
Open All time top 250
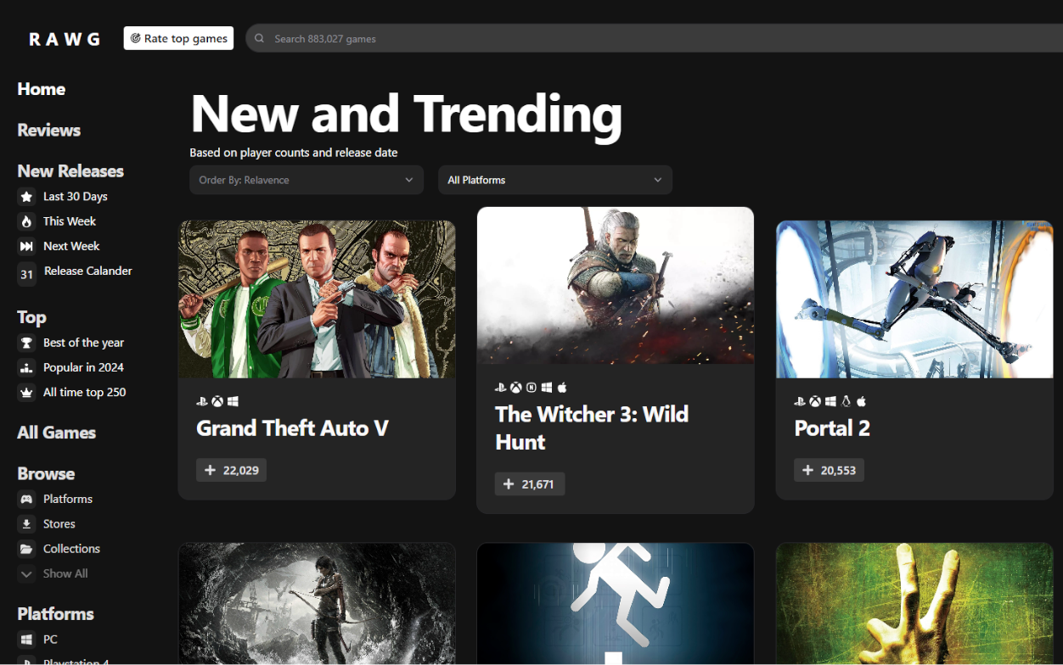84,392
